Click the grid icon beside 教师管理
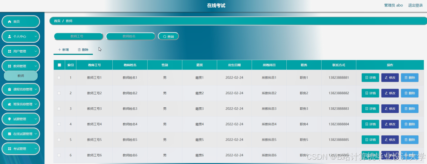427x164 pixels. coord(9,66)
